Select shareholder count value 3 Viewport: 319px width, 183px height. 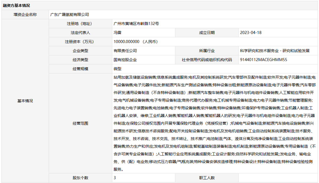coord(115,178)
